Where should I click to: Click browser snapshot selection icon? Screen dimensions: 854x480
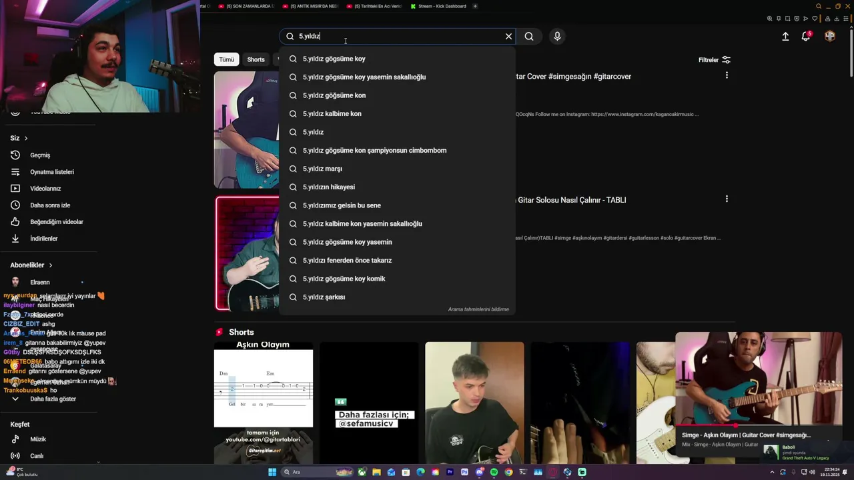click(787, 19)
